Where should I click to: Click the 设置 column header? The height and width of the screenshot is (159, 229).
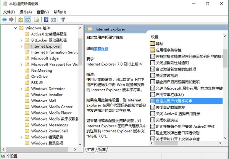click(x=155, y=37)
